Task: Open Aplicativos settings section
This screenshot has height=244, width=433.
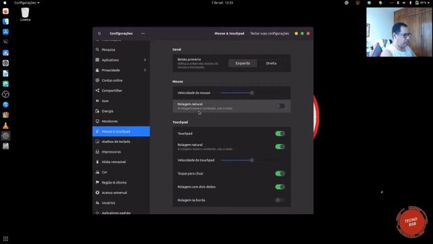Action: [121, 60]
